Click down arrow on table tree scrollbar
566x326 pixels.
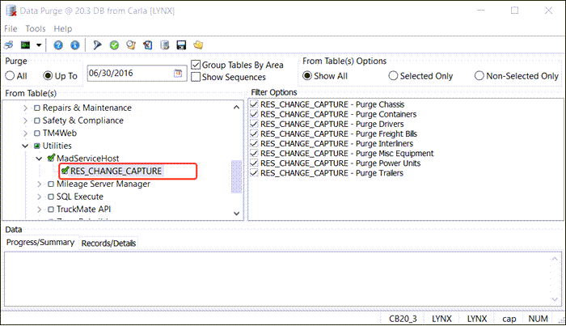tap(237, 214)
